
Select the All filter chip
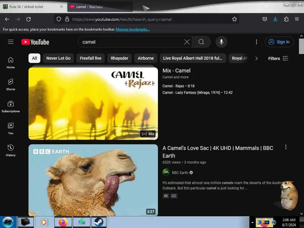click(x=34, y=58)
